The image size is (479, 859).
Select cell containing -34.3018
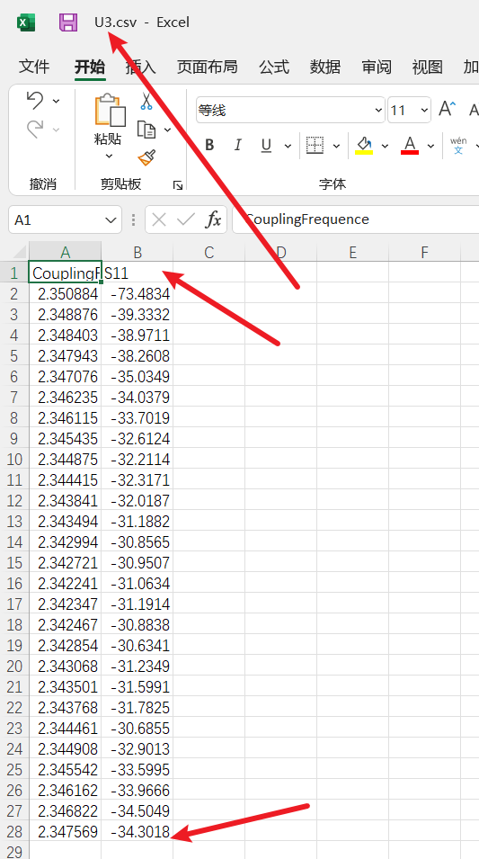pyautogui.click(x=137, y=832)
